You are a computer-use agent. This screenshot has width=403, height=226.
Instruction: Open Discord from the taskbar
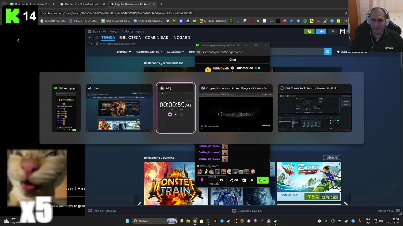tap(249, 221)
